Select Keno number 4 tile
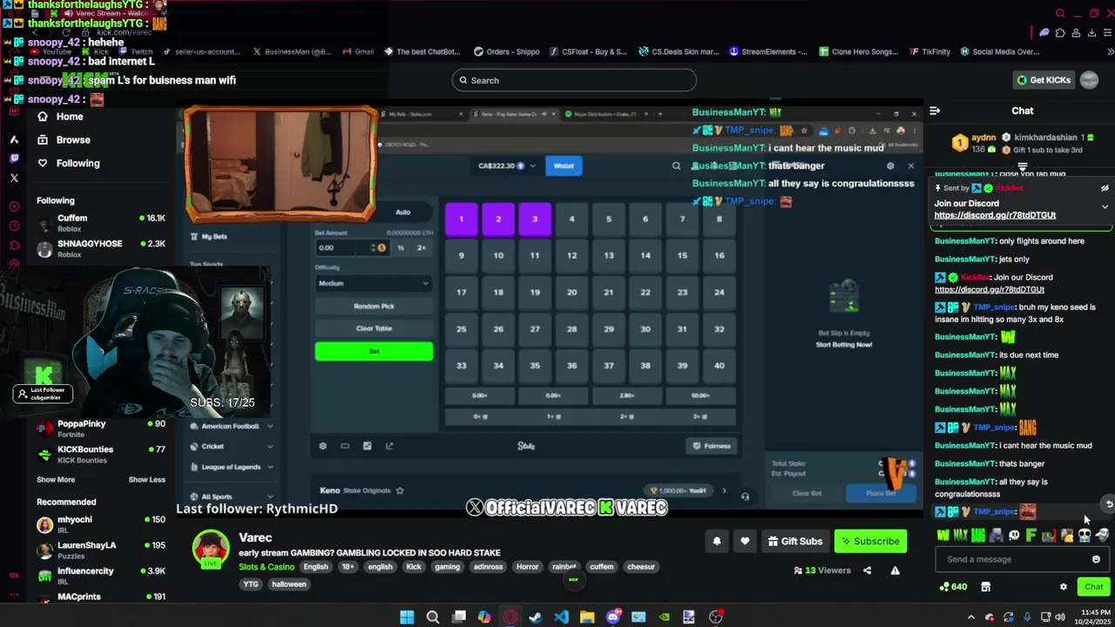 (x=571, y=219)
